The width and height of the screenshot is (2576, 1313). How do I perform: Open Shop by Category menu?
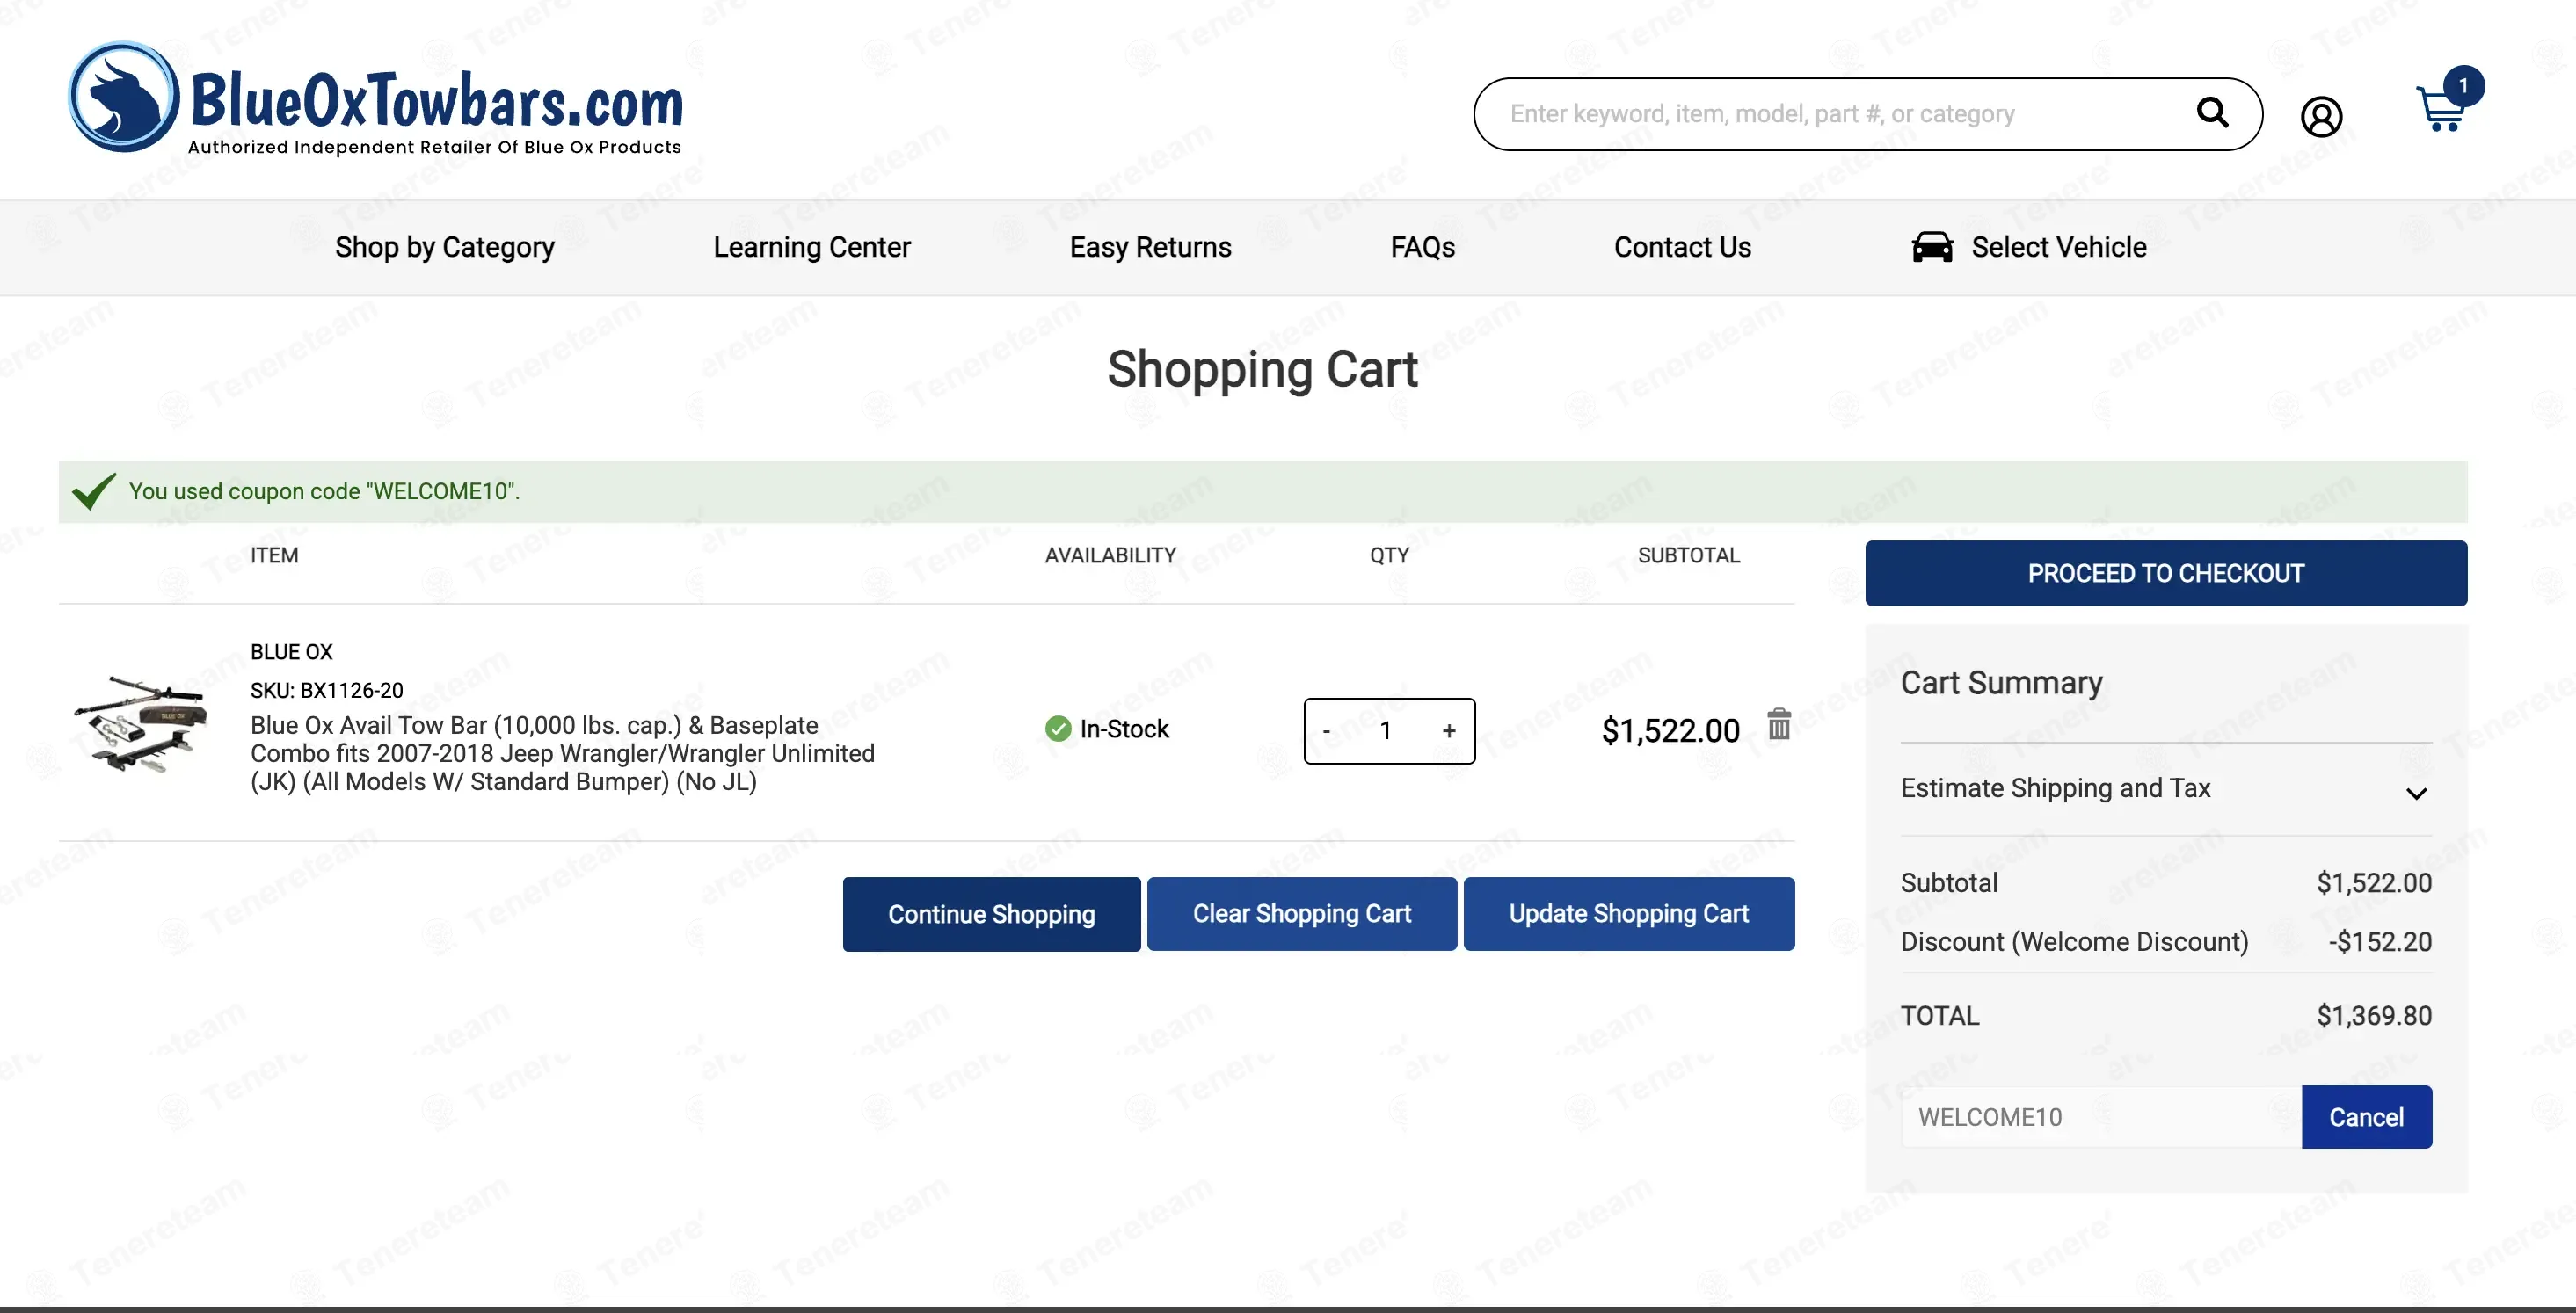pyautogui.click(x=444, y=247)
